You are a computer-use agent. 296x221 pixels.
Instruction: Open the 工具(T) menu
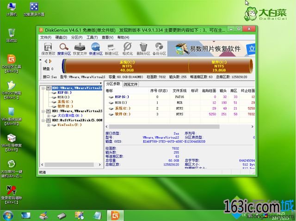[x=92, y=37]
